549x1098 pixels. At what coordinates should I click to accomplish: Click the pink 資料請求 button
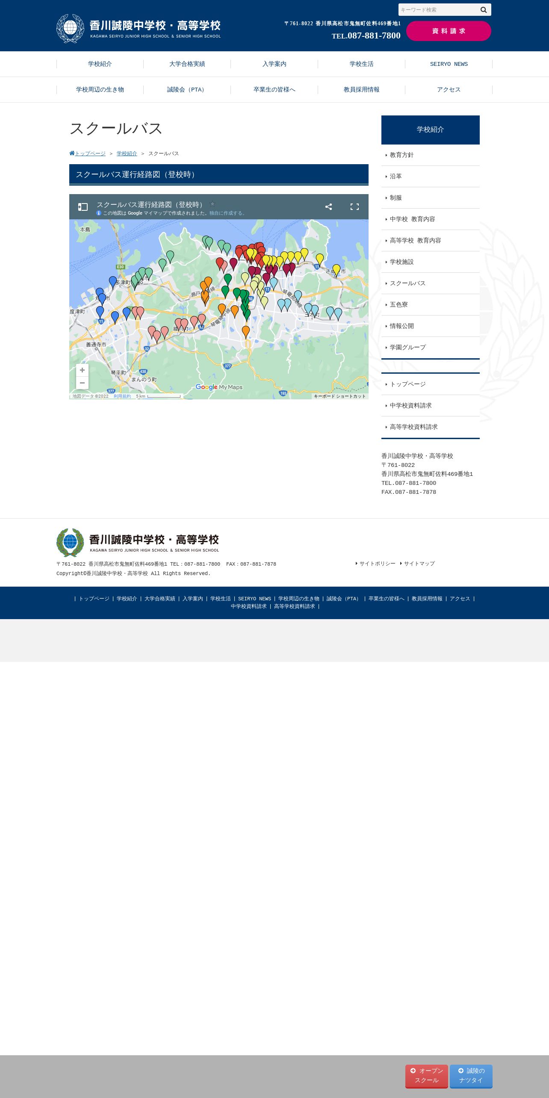449,31
